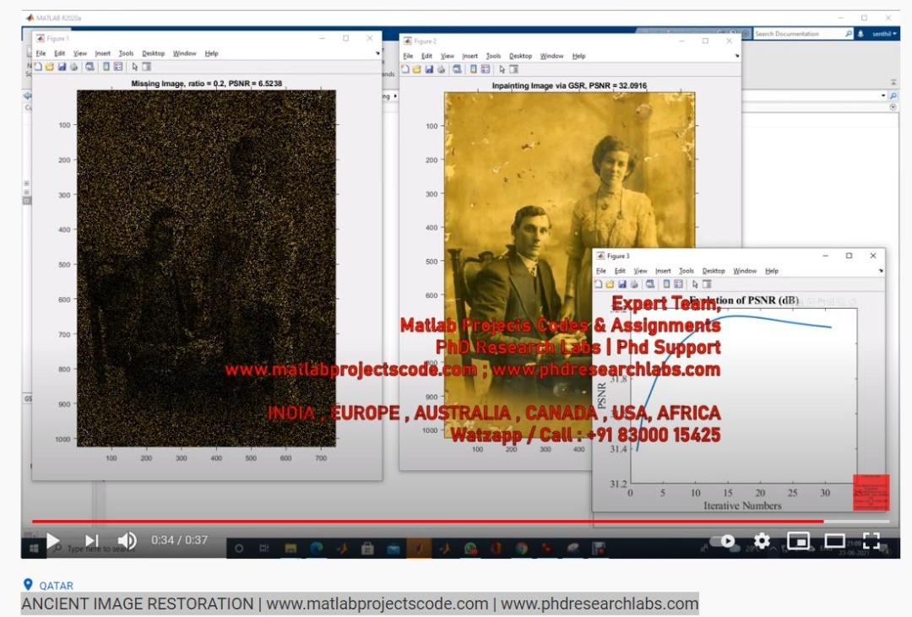Screen dimensions: 912x617
Task: Open Insert menu in Figure 1
Action: click(x=102, y=53)
